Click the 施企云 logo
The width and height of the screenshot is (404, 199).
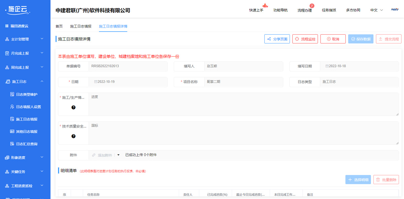[18, 10]
